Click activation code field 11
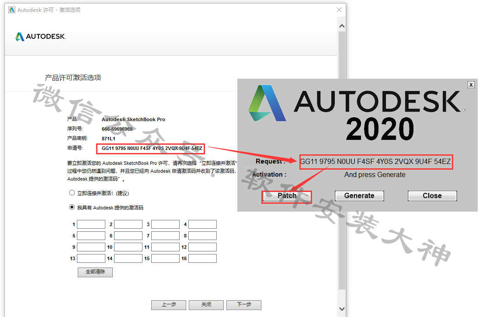 [165, 247]
